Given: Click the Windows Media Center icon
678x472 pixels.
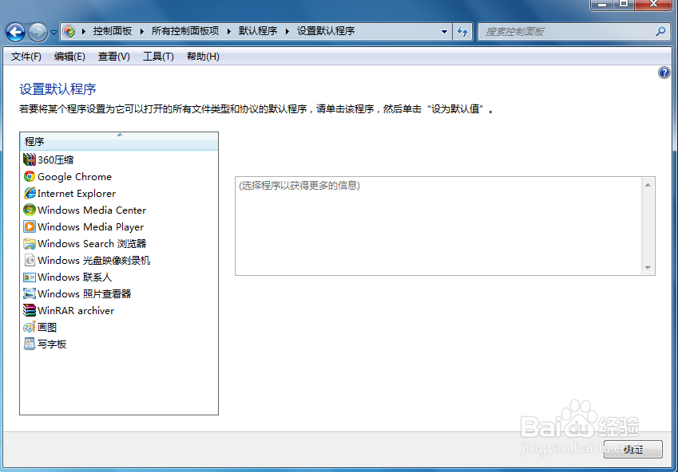Looking at the screenshot, I should (30, 210).
